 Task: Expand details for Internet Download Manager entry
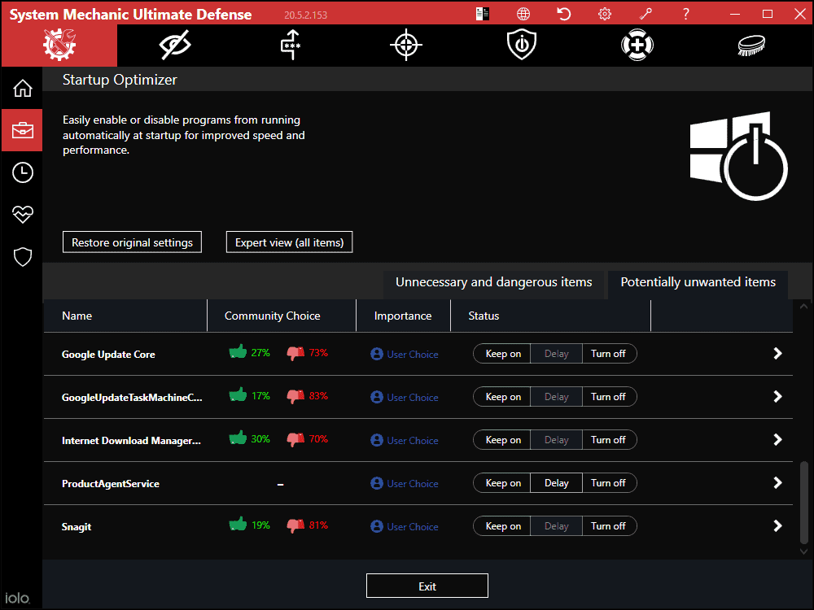777,439
